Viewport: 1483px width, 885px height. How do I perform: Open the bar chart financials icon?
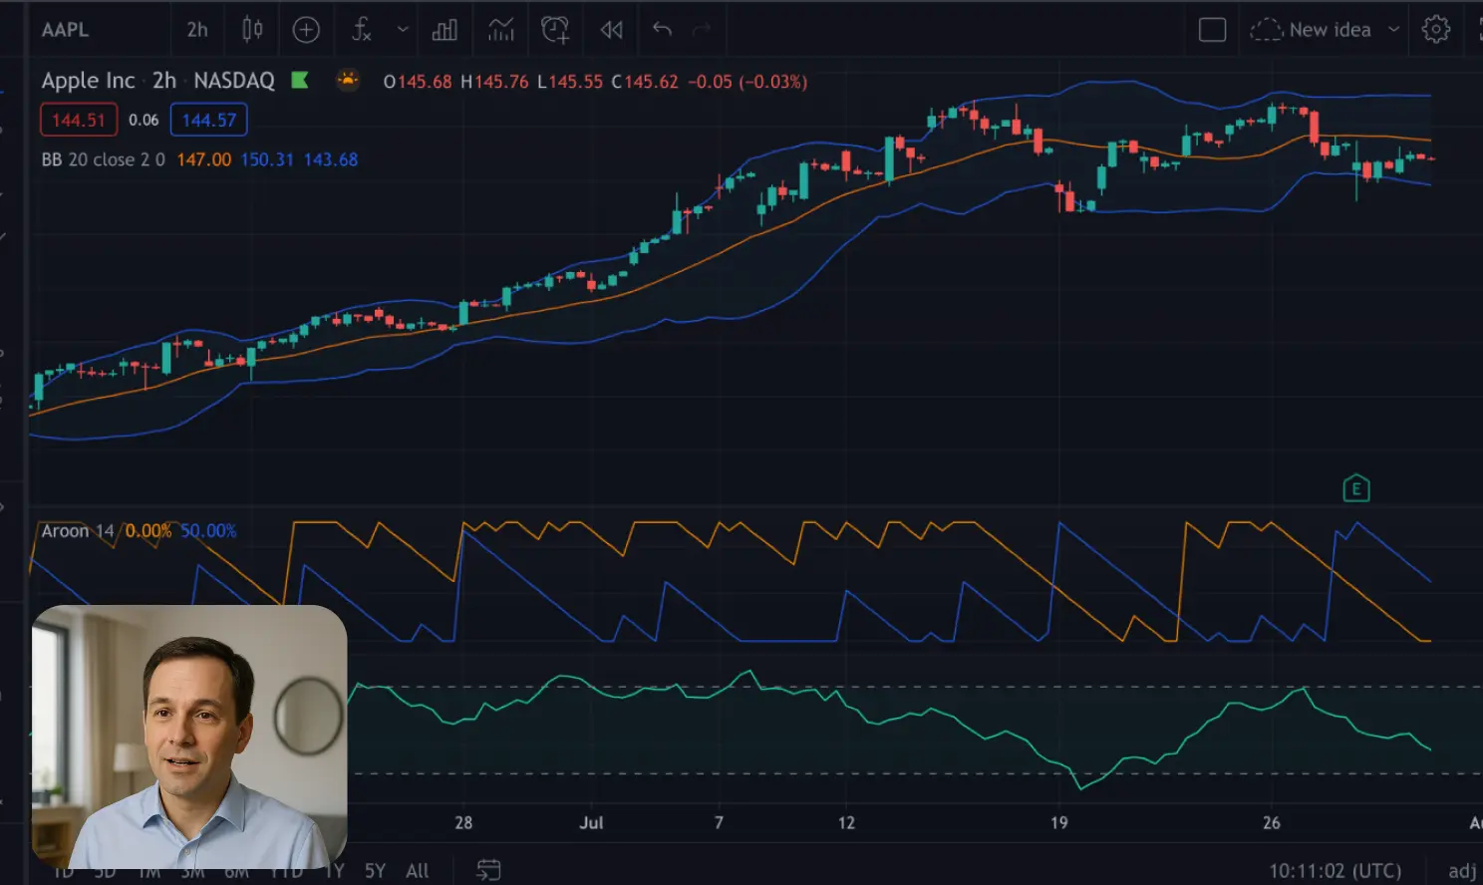(x=445, y=30)
